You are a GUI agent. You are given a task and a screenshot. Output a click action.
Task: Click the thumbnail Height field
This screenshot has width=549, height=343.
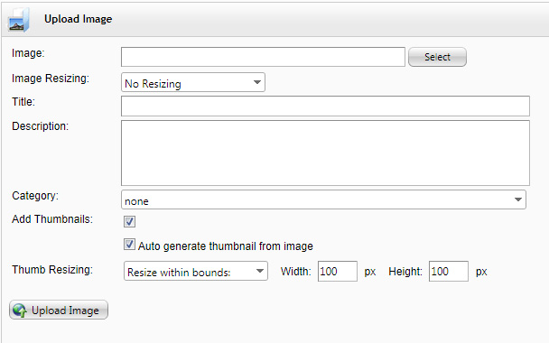pyautogui.click(x=449, y=272)
